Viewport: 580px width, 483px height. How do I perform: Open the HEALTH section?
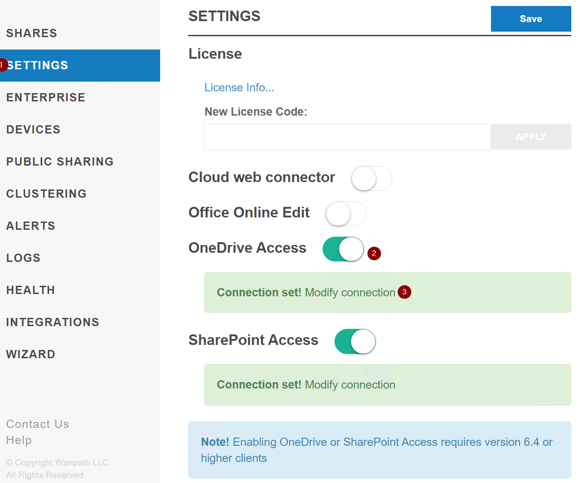click(30, 290)
